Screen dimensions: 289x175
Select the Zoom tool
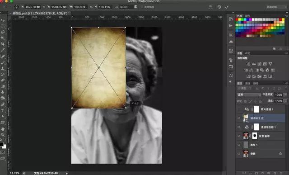[x=3, y=135]
